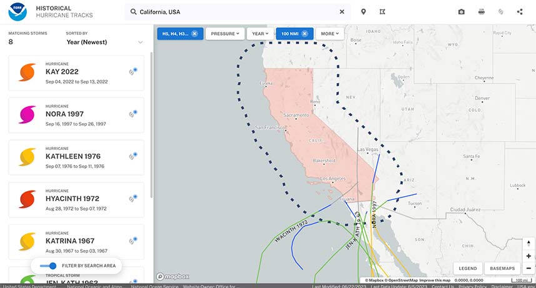Click the Sep 04, 2022 to Sep 13, 2022 date text

[76, 82]
